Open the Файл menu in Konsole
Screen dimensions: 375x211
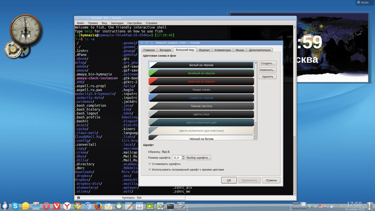(80, 23)
